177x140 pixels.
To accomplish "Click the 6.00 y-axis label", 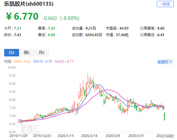I will pyautogui.click(x=12, y=132).
